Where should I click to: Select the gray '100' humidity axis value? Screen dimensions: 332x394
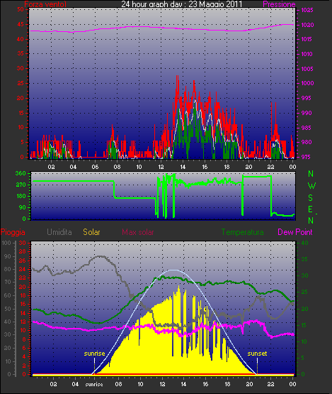[6, 243]
